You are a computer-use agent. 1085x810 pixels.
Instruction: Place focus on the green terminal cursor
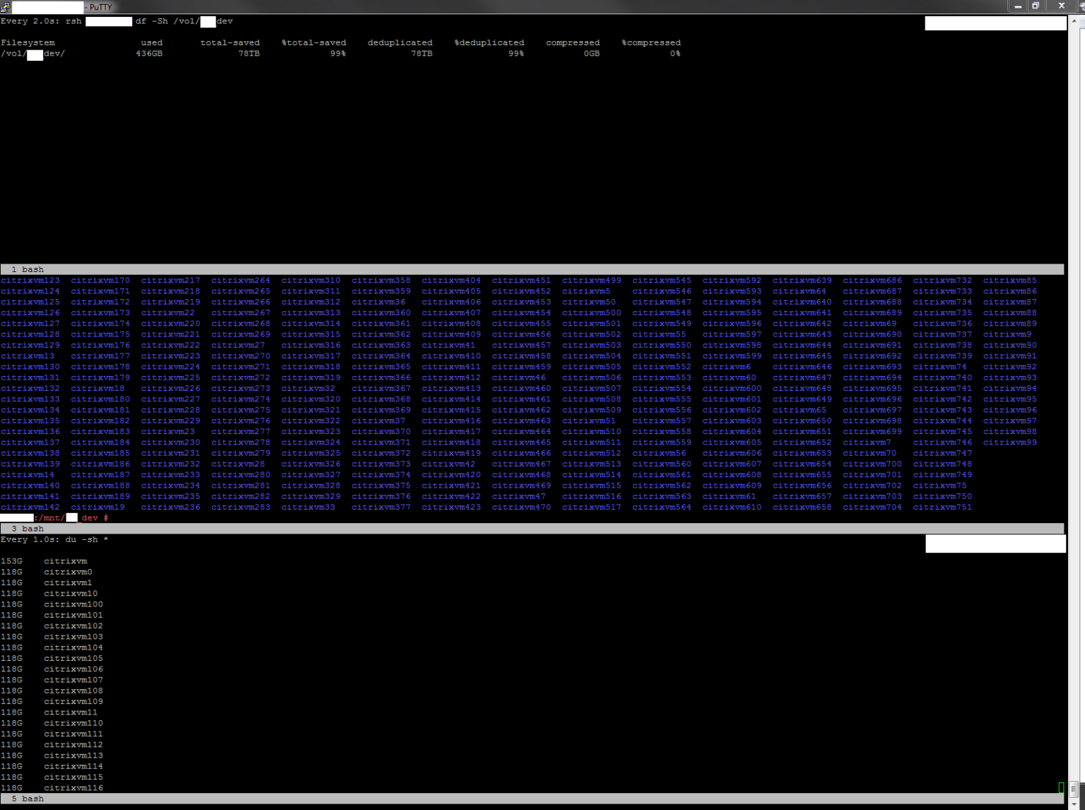1060,786
